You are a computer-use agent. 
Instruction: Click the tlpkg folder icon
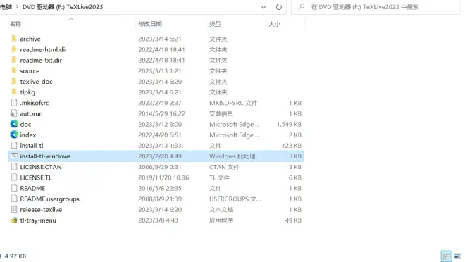pyautogui.click(x=13, y=92)
